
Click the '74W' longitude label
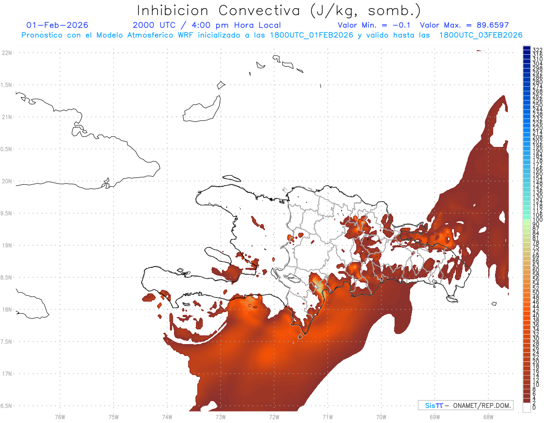point(167,417)
